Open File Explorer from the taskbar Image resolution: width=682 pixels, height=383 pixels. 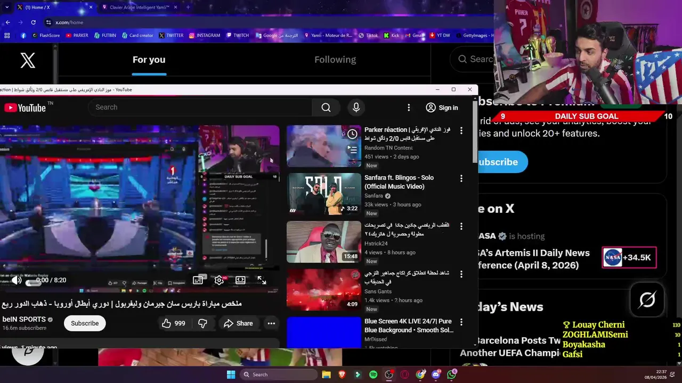click(326, 374)
